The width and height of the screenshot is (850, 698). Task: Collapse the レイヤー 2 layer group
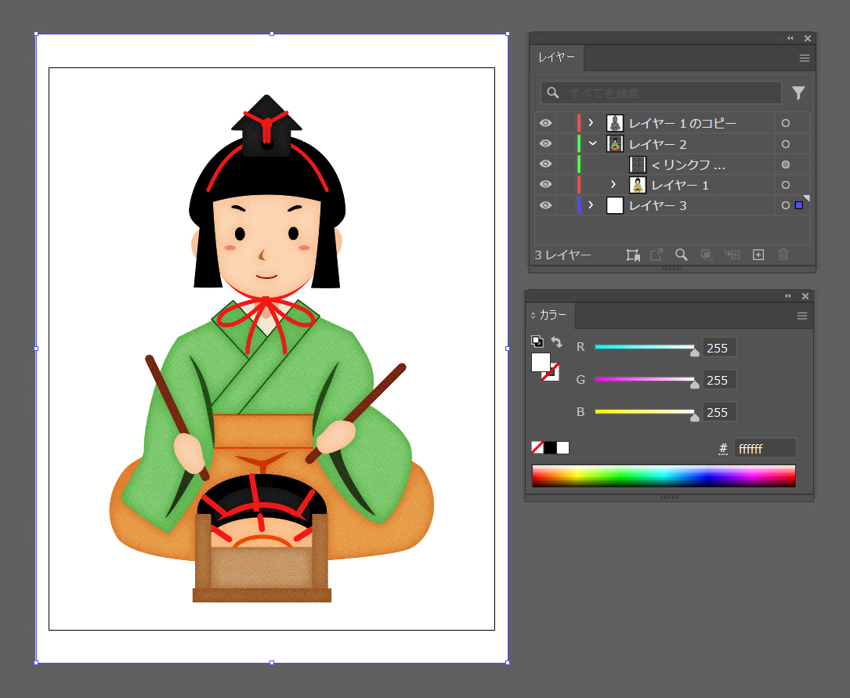tap(593, 143)
